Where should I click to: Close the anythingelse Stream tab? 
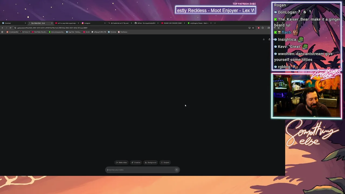(x=211, y=23)
